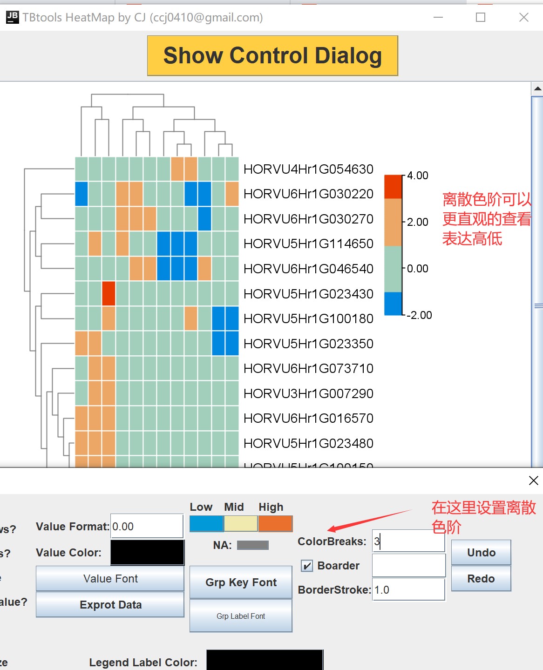Change the High color swatch

click(x=275, y=524)
